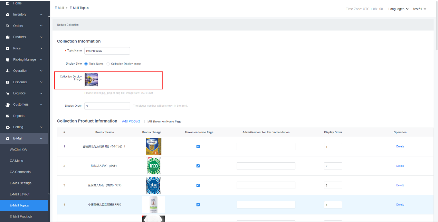This screenshot has height=222, width=438.
Task: Click the Topic Name input field
Action: 107,51
